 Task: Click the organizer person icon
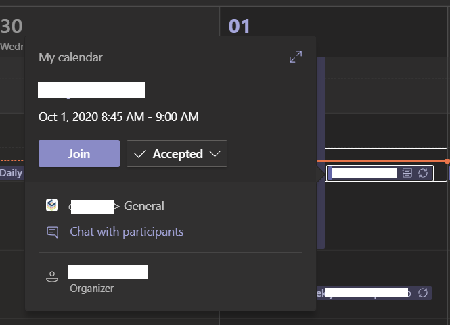pyautogui.click(x=52, y=276)
